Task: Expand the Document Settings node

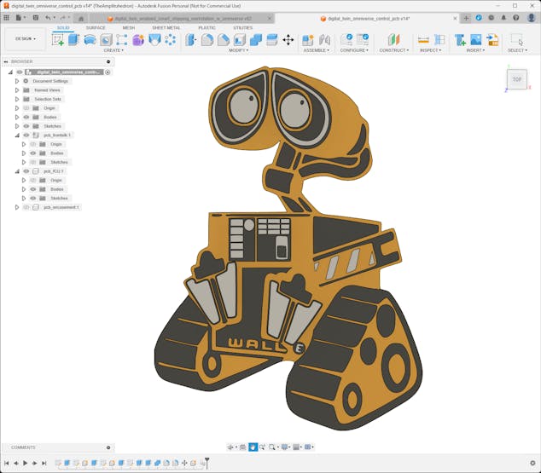Action: [16, 81]
